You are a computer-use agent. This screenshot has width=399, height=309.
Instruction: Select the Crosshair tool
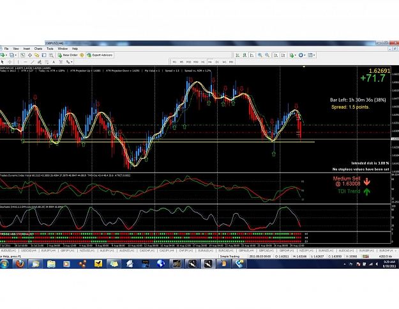pyautogui.click(x=10, y=62)
